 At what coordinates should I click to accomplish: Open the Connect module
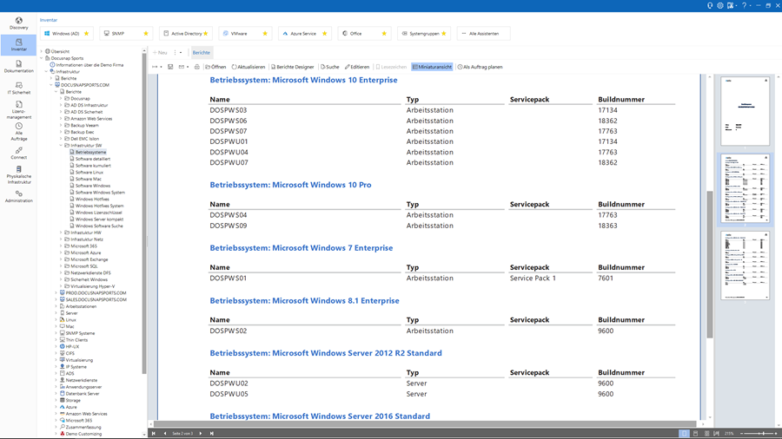[18, 154]
